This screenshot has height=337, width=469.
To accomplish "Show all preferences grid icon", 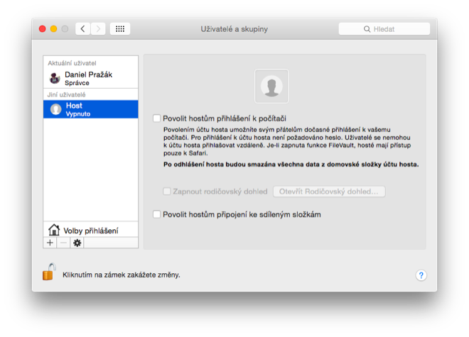I will click(120, 29).
